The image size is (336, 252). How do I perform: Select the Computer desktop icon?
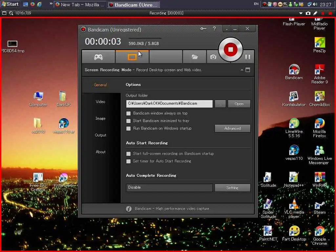pos(38,99)
